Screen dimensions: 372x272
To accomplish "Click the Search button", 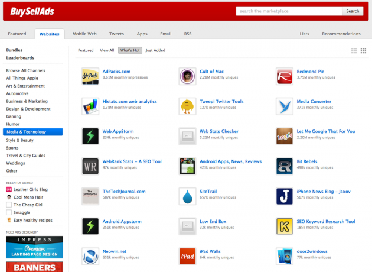I will point(353,11).
